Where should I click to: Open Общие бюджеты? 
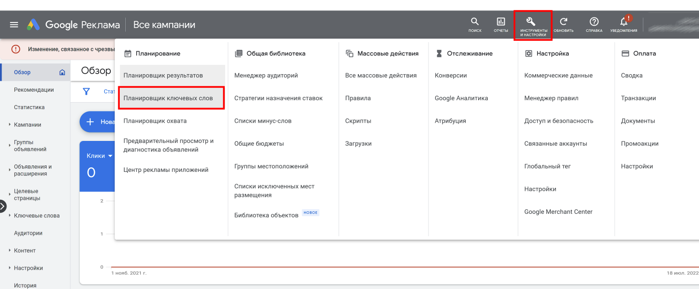[259, 144]
